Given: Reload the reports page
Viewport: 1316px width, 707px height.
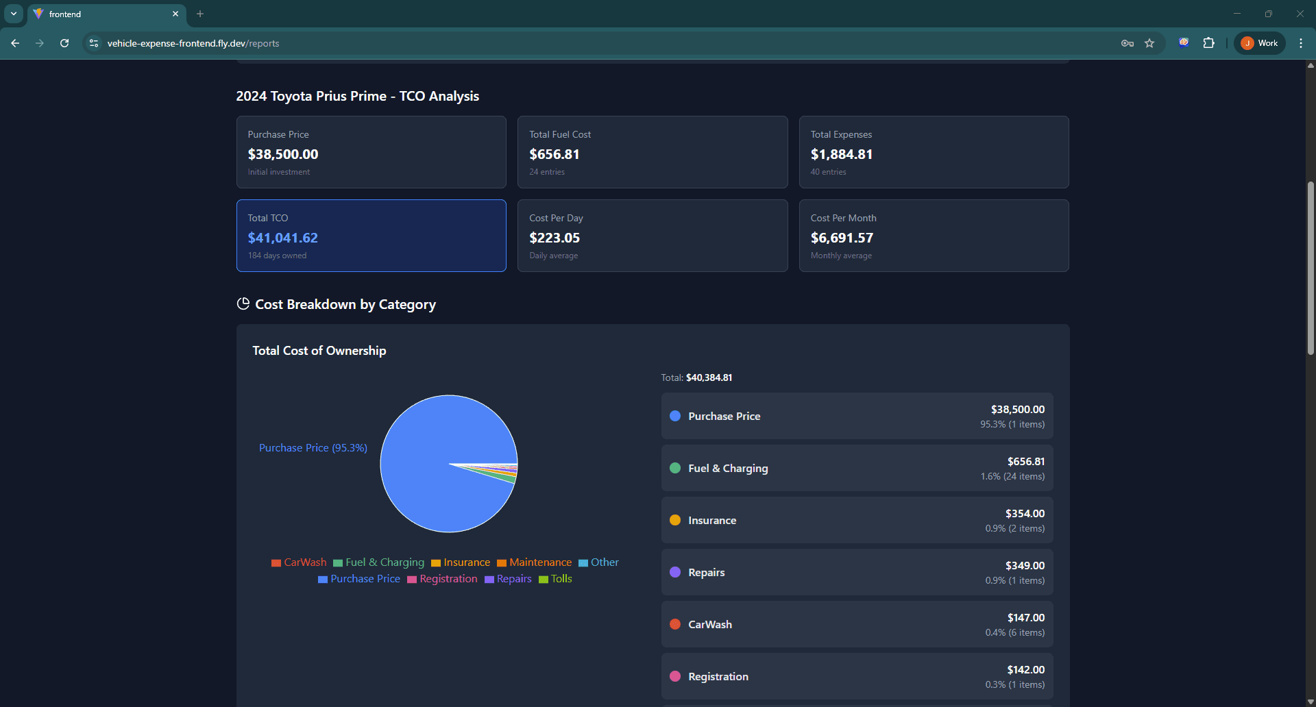Looking at the screenshot, I should [x=64, y=43].
